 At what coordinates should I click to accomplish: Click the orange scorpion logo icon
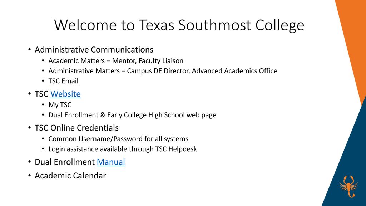348,187
